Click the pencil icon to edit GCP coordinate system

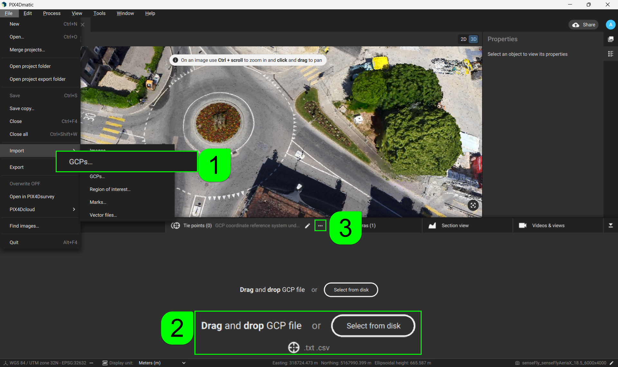[308, 225]
